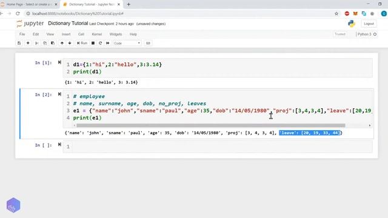388x218 pixels.
Task: Run cell In [1] via its run icon
Action: coord(59,62)
